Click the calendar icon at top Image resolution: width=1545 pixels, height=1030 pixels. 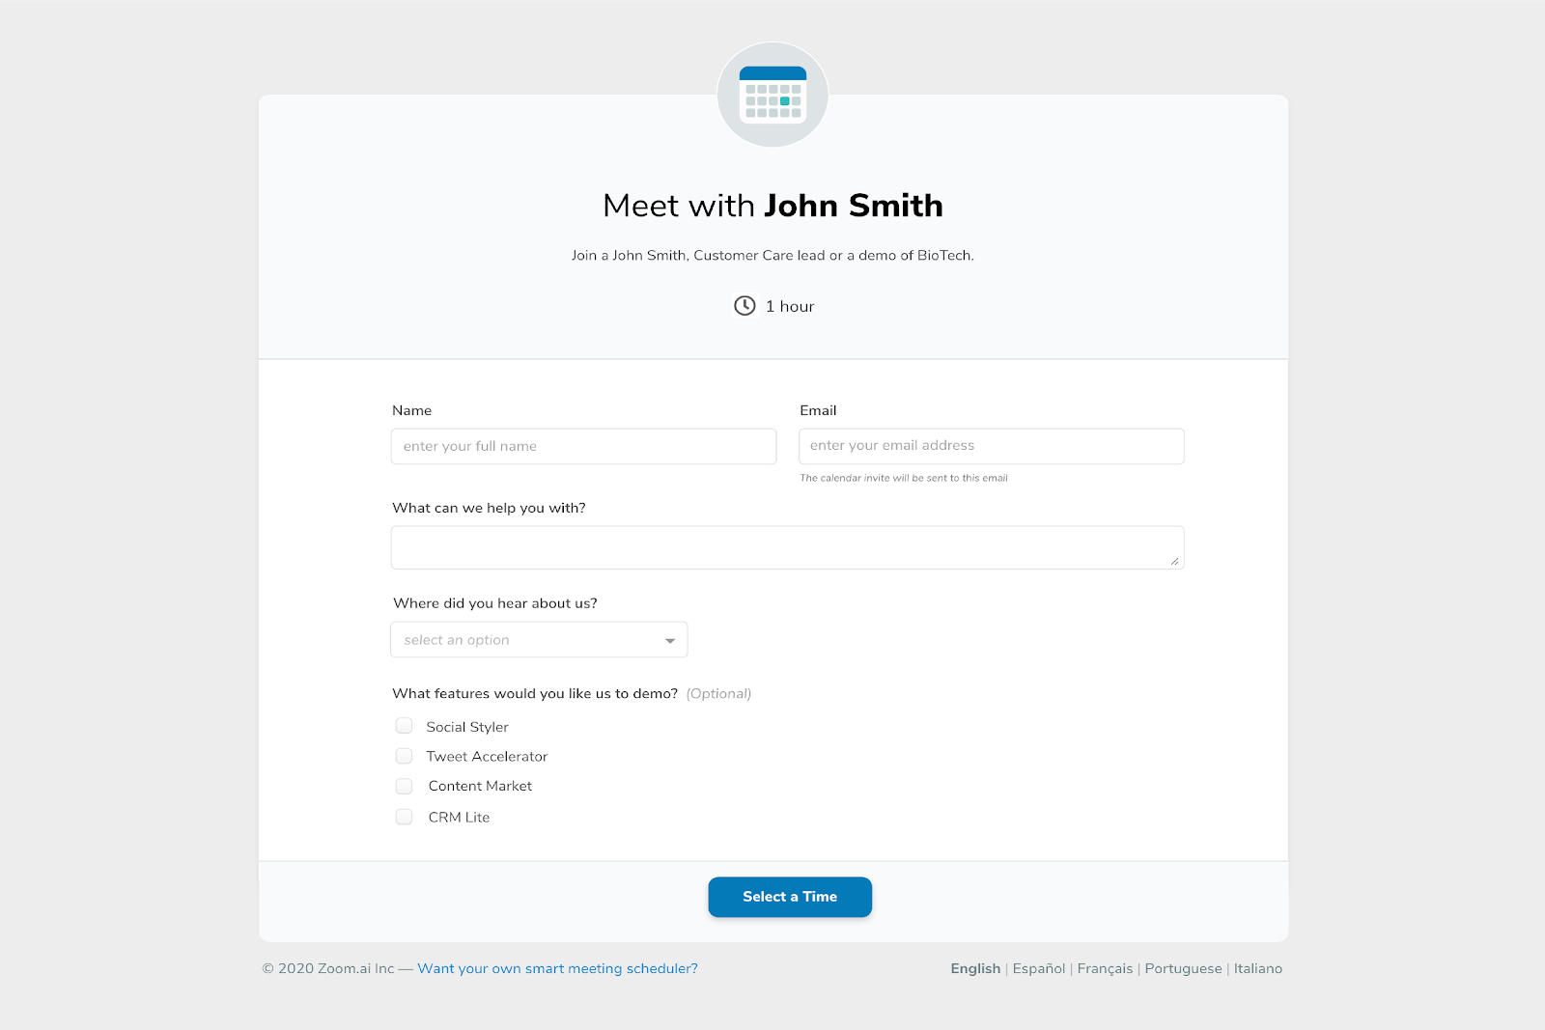pyautogui.click(x=772, y=95)
